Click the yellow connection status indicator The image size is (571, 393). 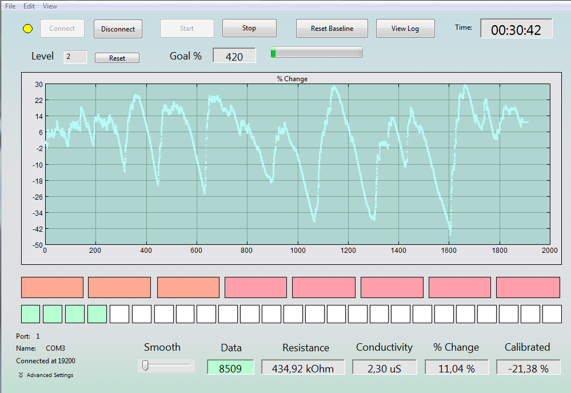tap(27, 29)
